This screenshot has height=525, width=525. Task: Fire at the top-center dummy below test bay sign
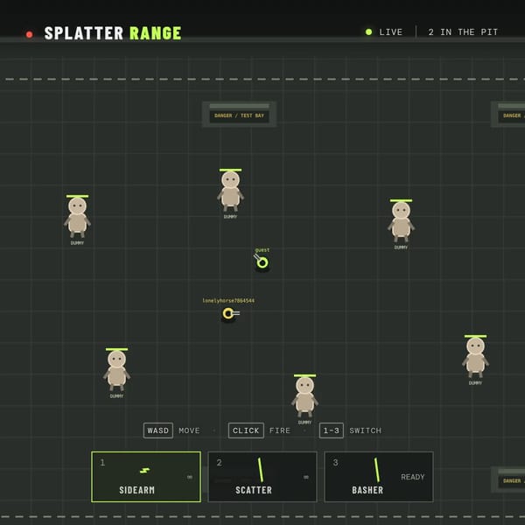(230, 191)
